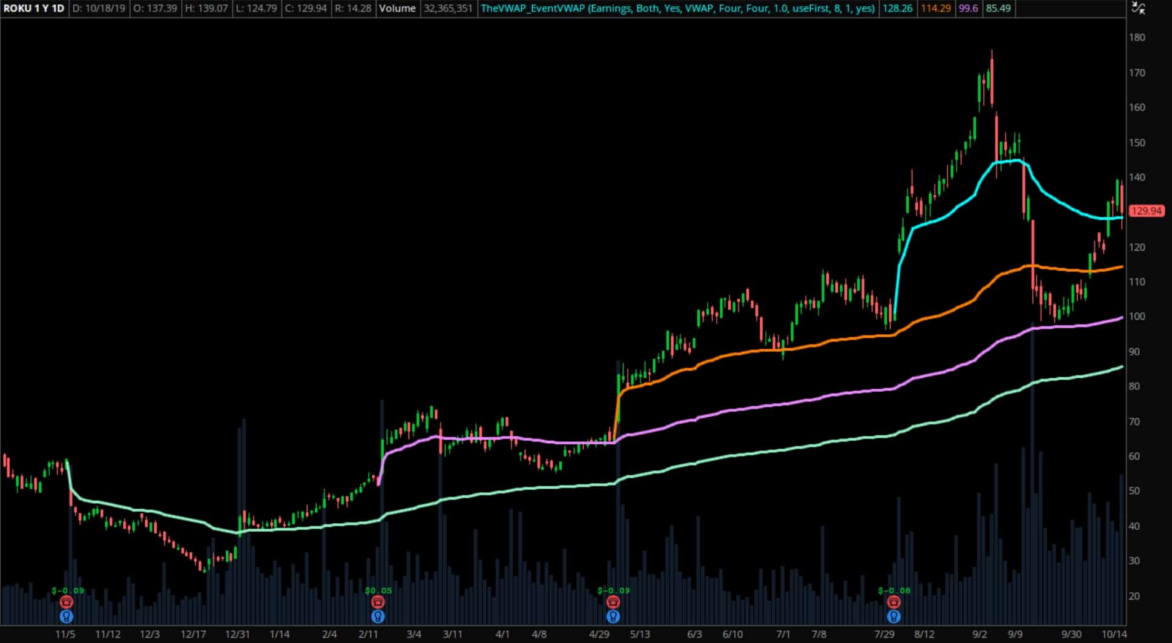The width and height of the screenshot is (1172, 643).
Task: Click the 6/10 date axis label
Action: (x=732, y=635)
